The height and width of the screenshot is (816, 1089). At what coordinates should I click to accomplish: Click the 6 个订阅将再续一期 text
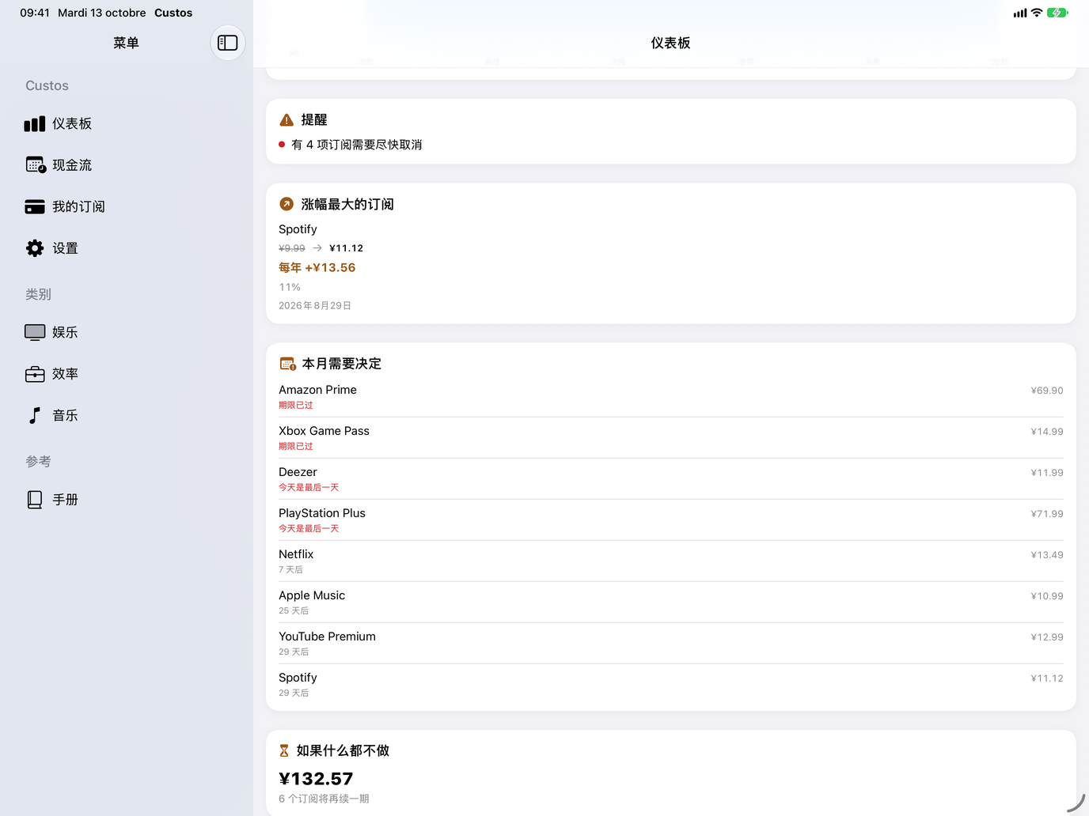coord(324,799)
